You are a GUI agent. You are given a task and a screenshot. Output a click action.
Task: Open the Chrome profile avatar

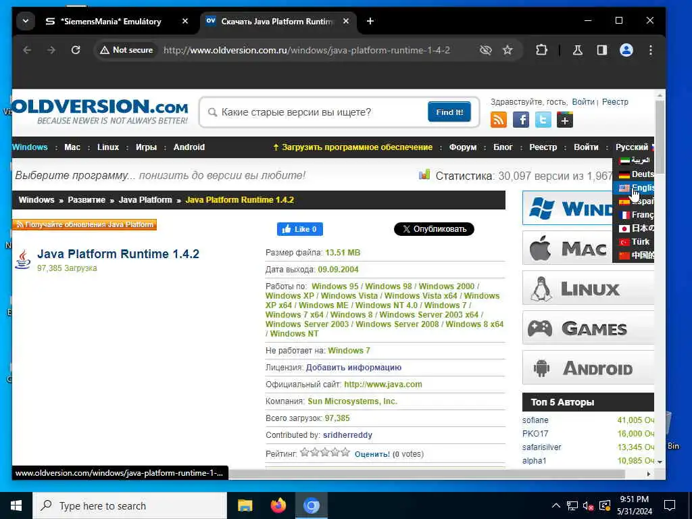coord(626,50)
